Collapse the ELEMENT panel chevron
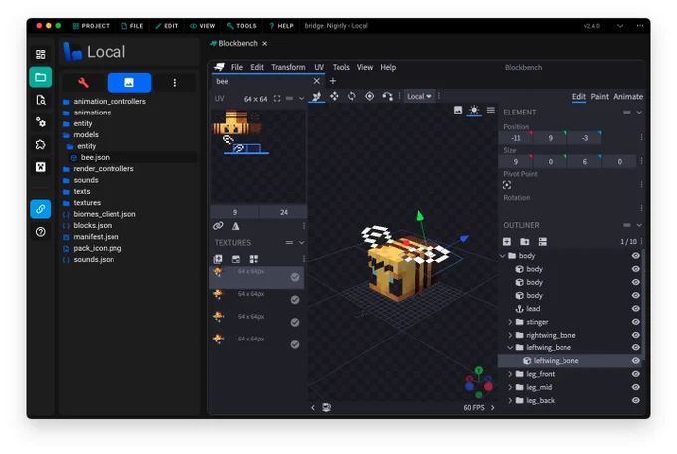 tap(639, 113)
